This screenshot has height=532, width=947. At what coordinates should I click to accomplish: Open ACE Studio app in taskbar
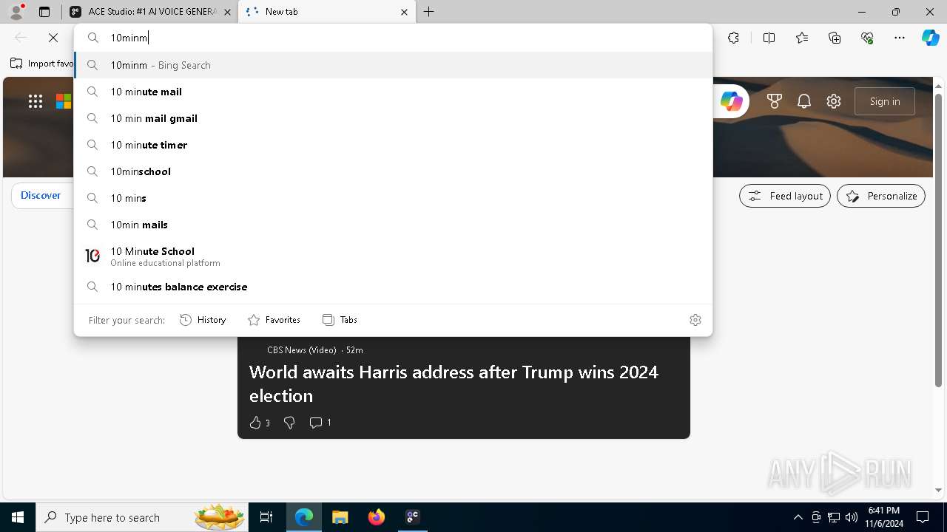pyautogui.click(x=413, y=517)
